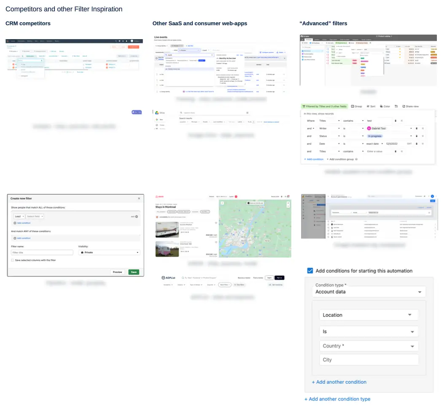Click the City input field in the automation panel

pyautogui.click(x=369, y=360)
